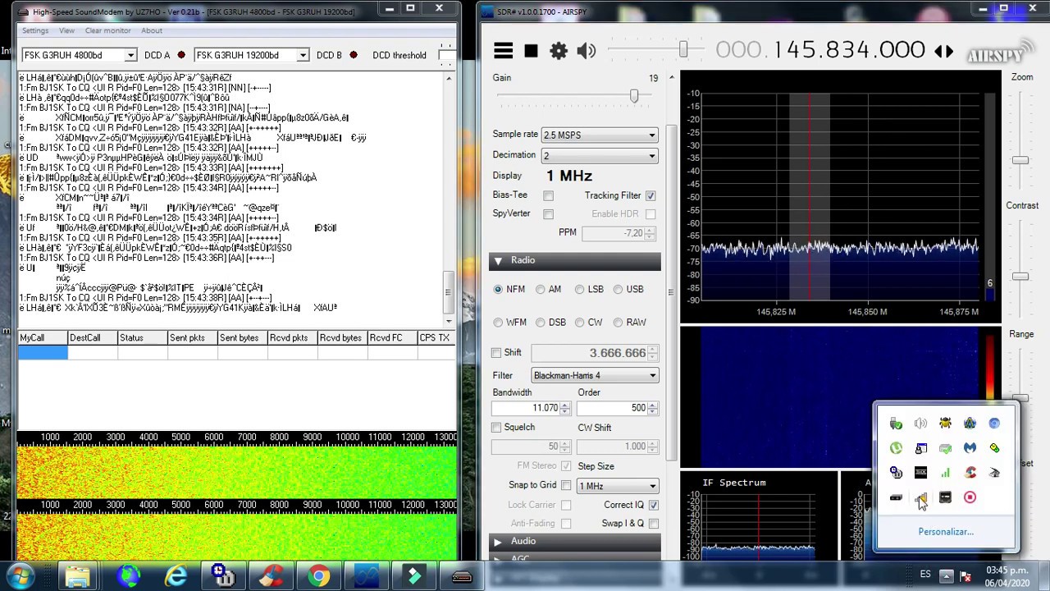The image size is (1050, 591).
Task: Select LSB demodulation mode
Action: (579, 290)
